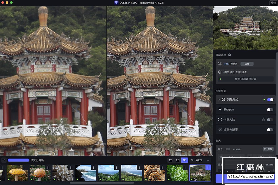
Task: Select the white flowers thumbnail
Action: (177, 173)
